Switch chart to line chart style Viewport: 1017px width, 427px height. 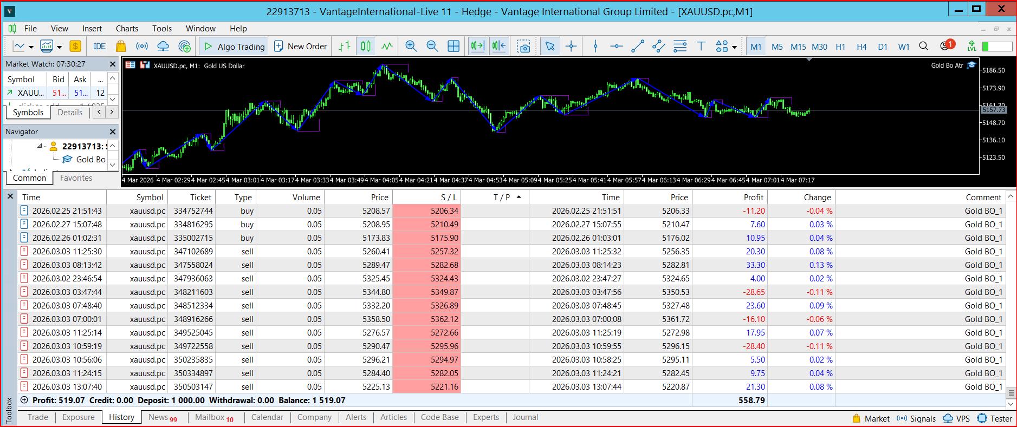pos(387,47)
